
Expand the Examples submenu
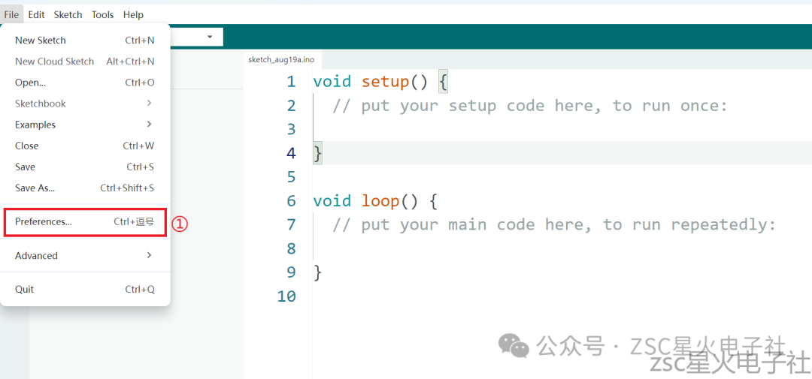click(85, 125)
